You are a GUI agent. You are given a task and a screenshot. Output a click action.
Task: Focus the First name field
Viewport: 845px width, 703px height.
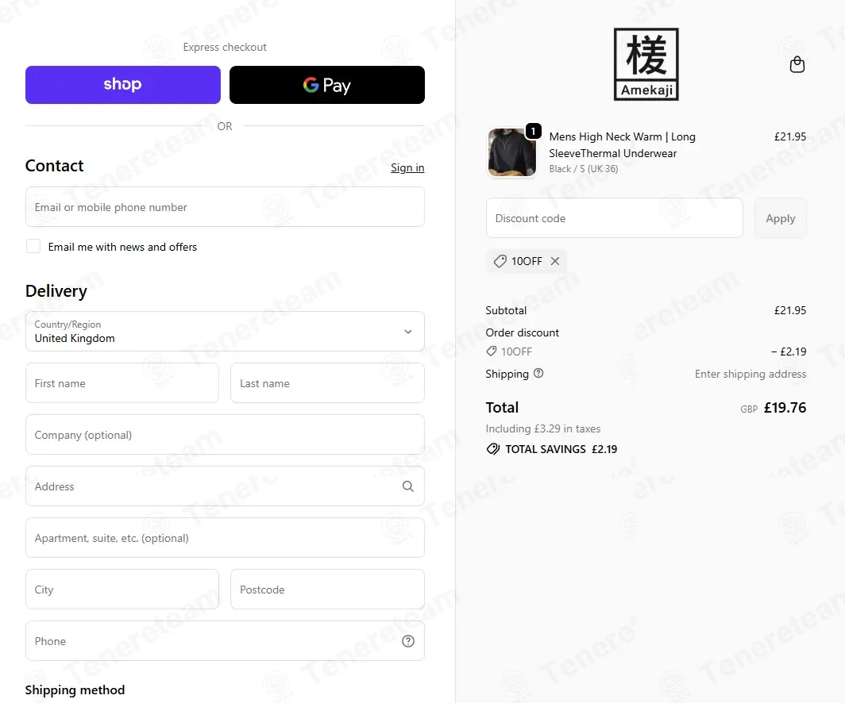pos(122,382)
